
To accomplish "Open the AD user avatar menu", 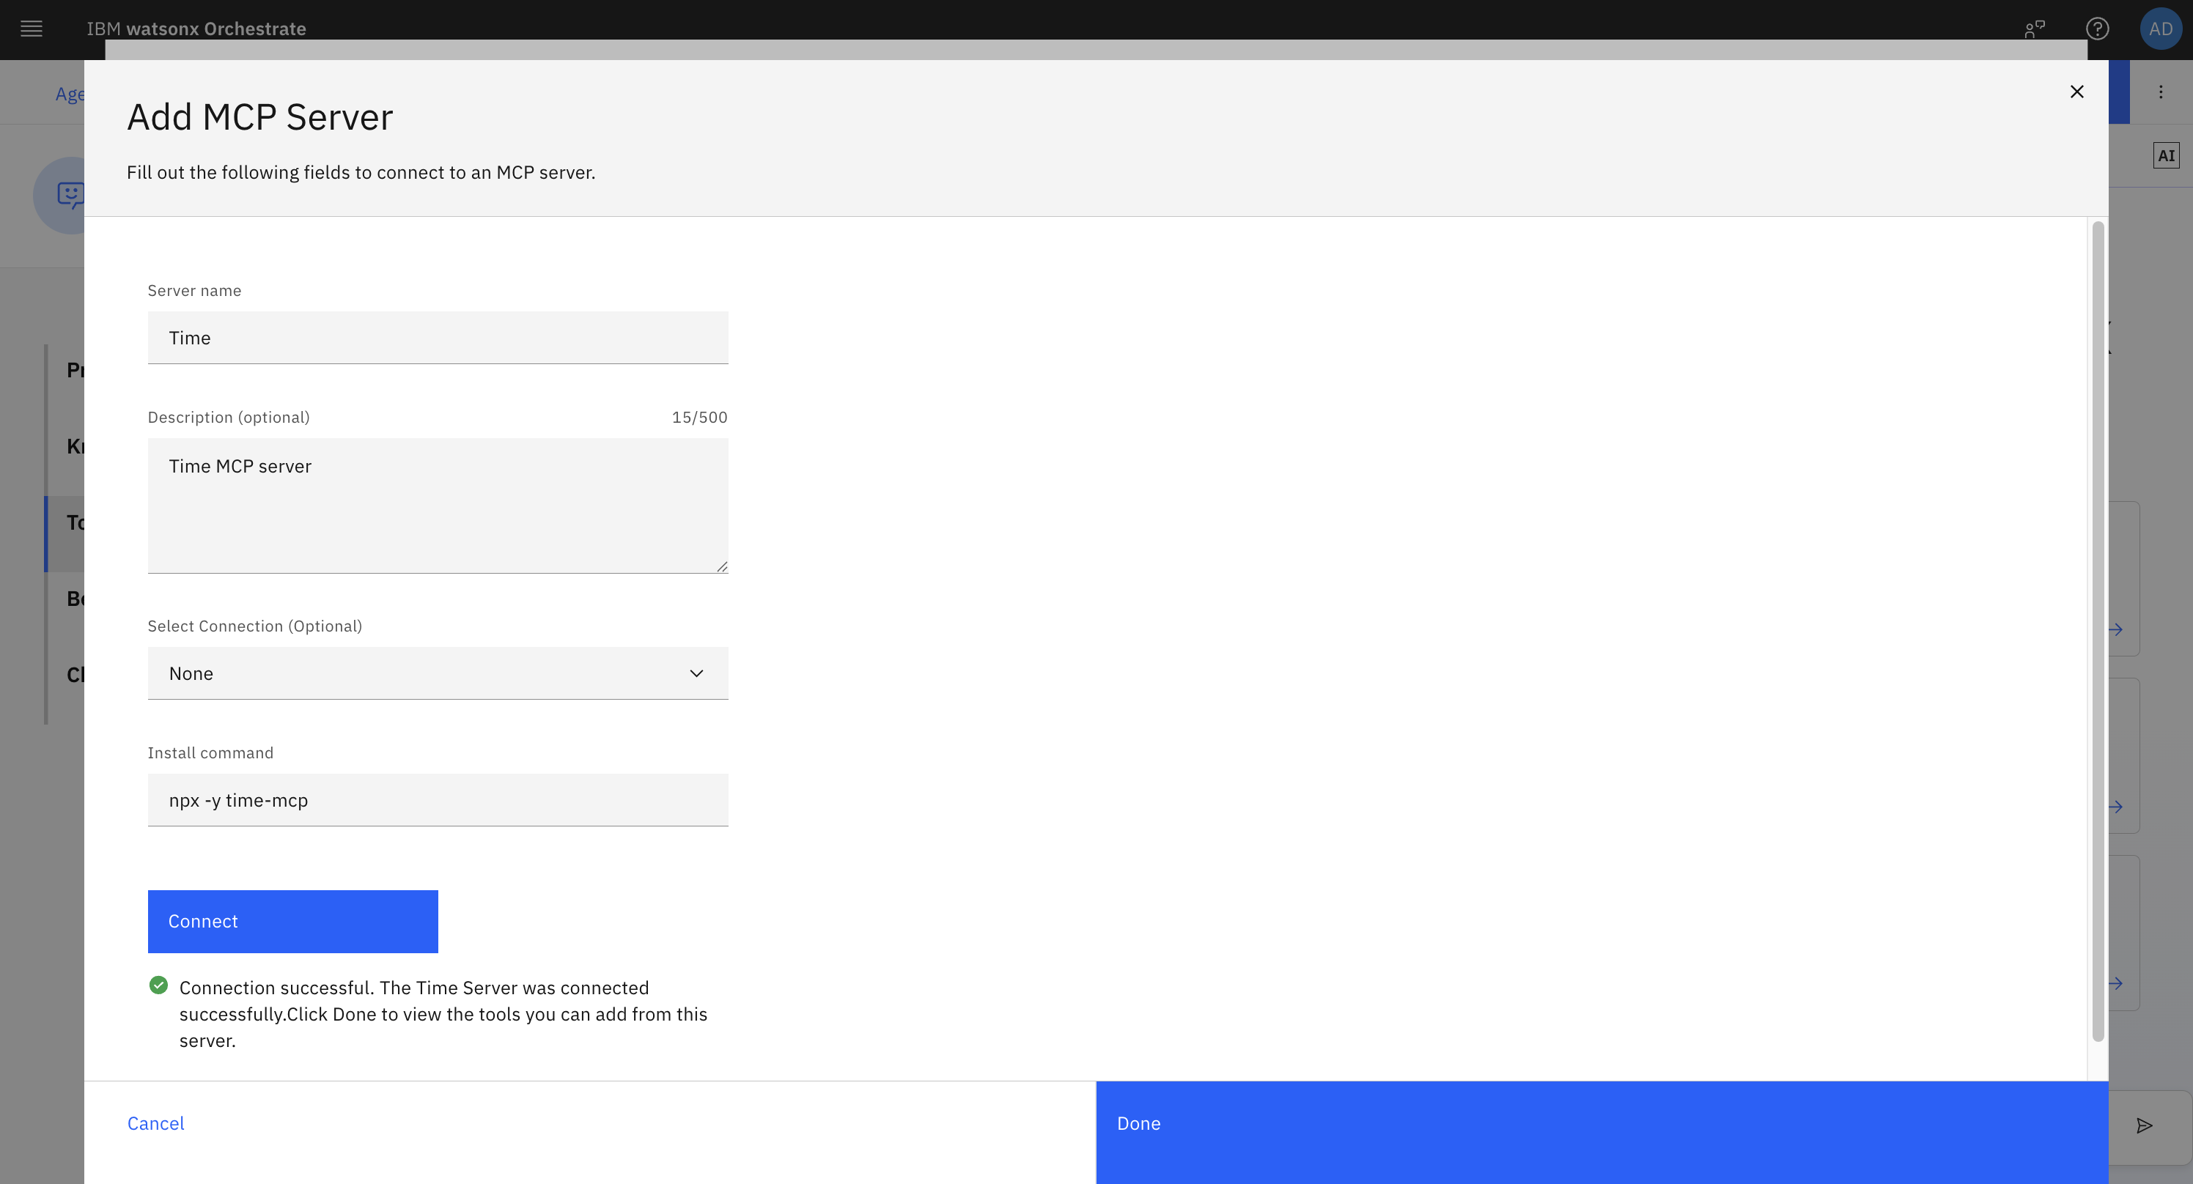I will click(2160, 29).
